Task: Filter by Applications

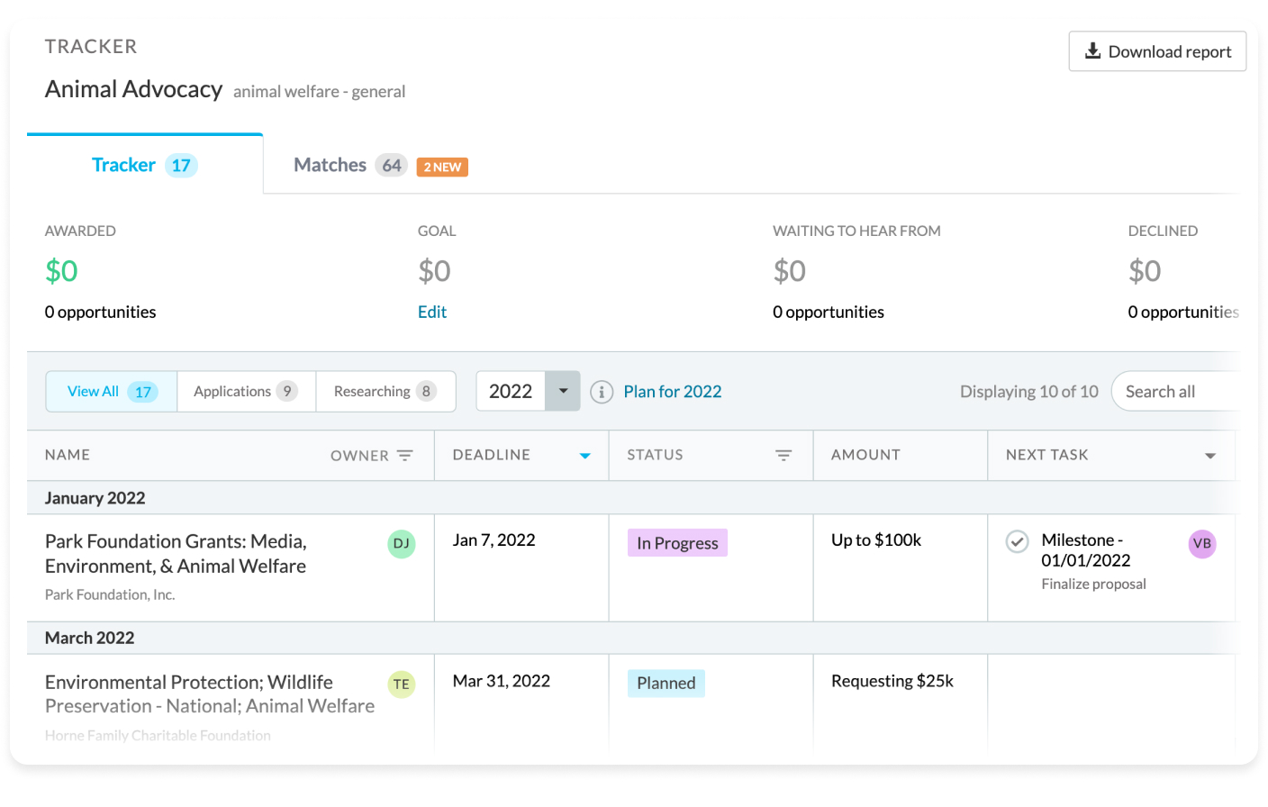Action: (x=246, y=391)
